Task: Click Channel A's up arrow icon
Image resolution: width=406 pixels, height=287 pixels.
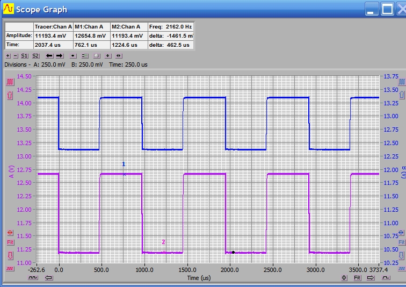Action: [x=10, y=95]
